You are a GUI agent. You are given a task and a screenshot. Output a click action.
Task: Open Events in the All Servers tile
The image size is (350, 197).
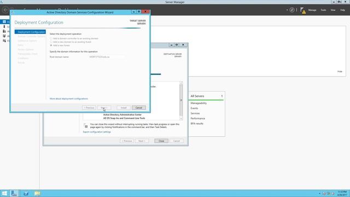click(194, 108)
